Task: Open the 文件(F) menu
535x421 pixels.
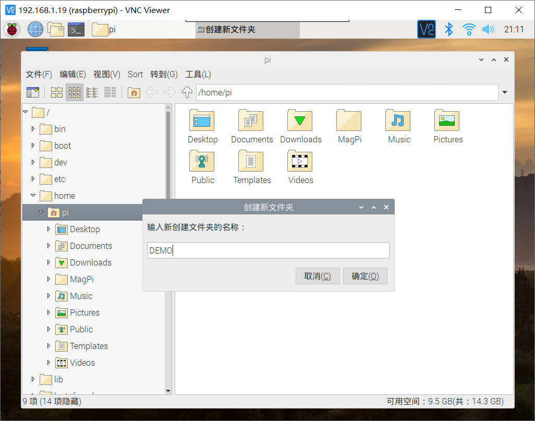Action: (x=38, y=74)
